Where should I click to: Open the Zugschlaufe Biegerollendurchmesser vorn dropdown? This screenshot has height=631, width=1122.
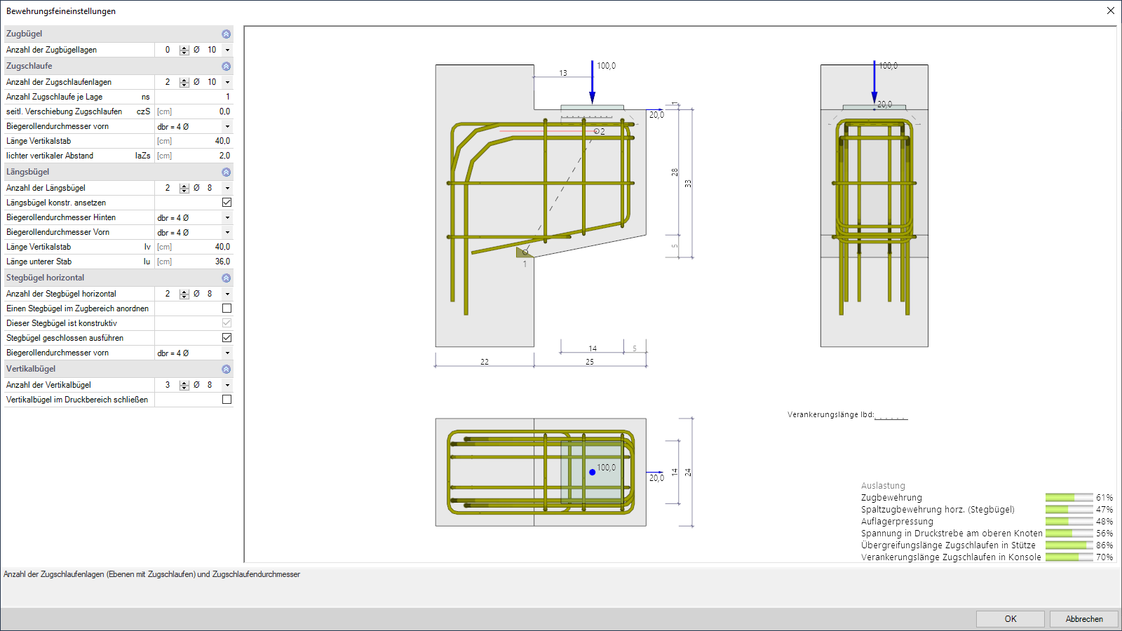227,127
